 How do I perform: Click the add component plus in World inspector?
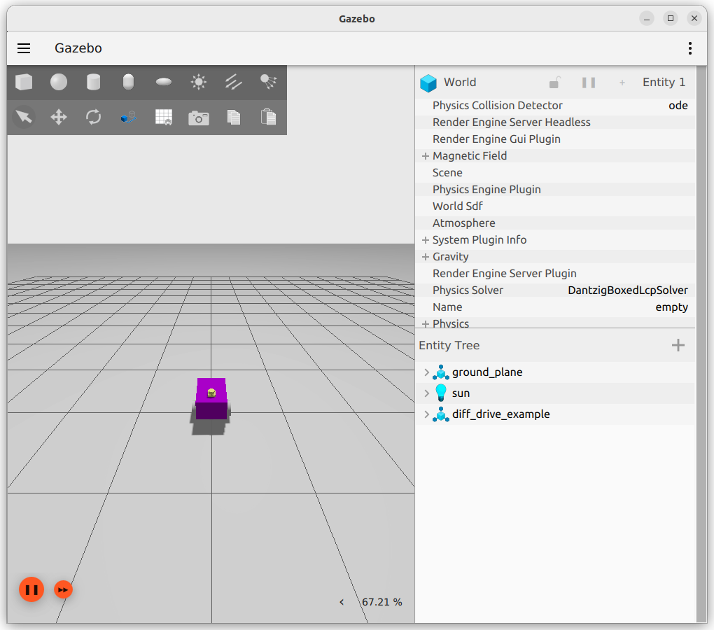[x=622, y=83]
